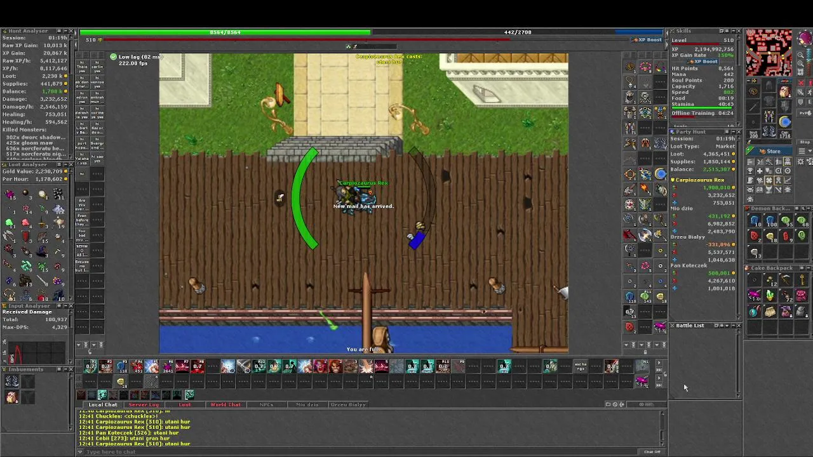This screenshot has height=457, width=813.
Task: Click the key in Cake Backpack
Action: click(802, 279)
